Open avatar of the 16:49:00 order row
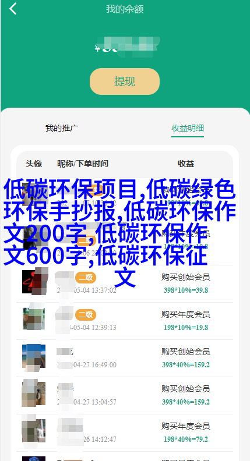Screen dimensions: 250x461 [x=34, y=356]
